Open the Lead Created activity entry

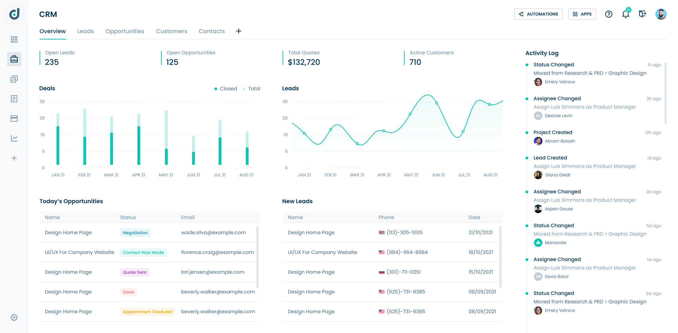point(593,166)
